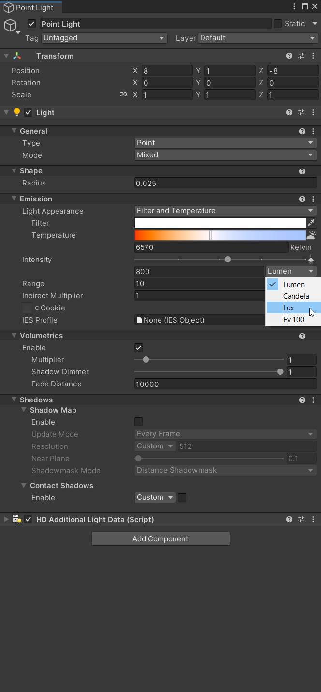Screen dimensions: 321x692
Task: Select Lumen intensity unit
Action: tap(293, 285)
